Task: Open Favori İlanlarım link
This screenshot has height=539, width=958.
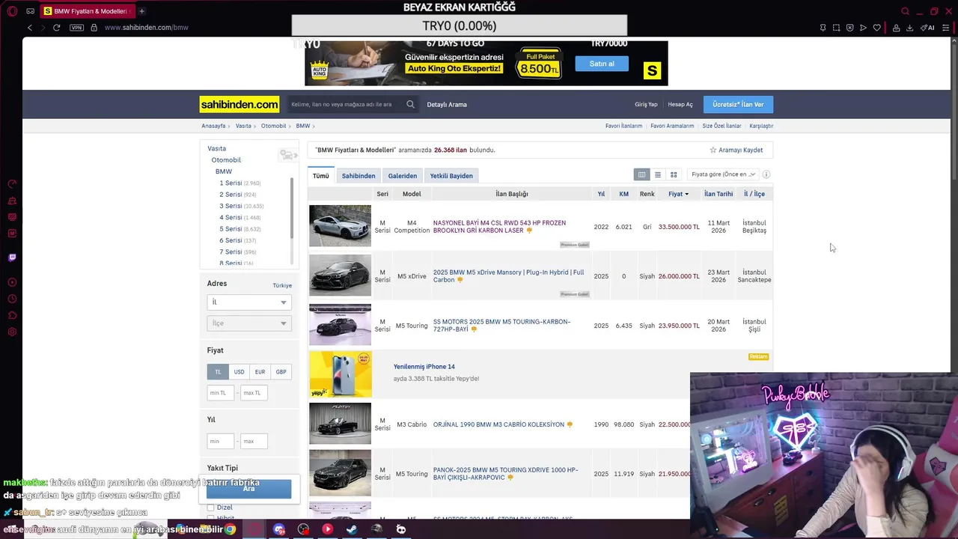Action: (623, 127)
